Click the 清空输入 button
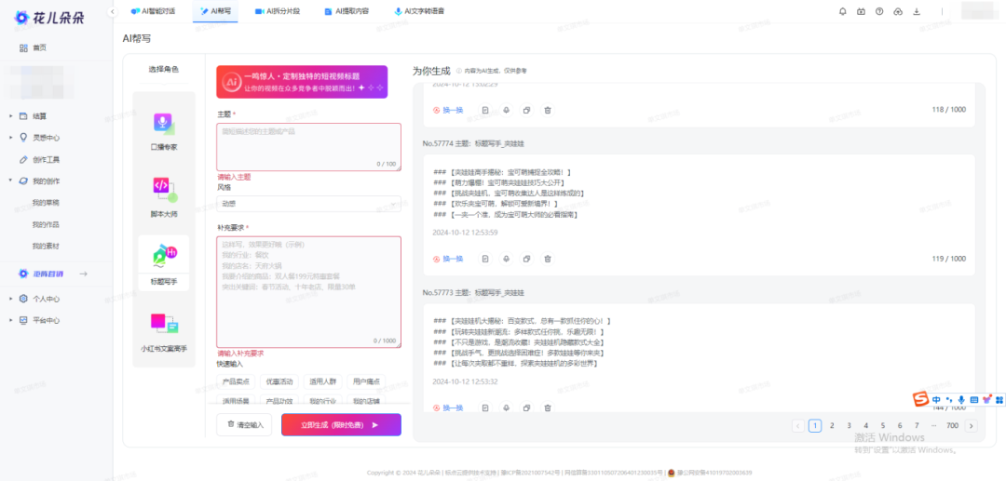 244,424
